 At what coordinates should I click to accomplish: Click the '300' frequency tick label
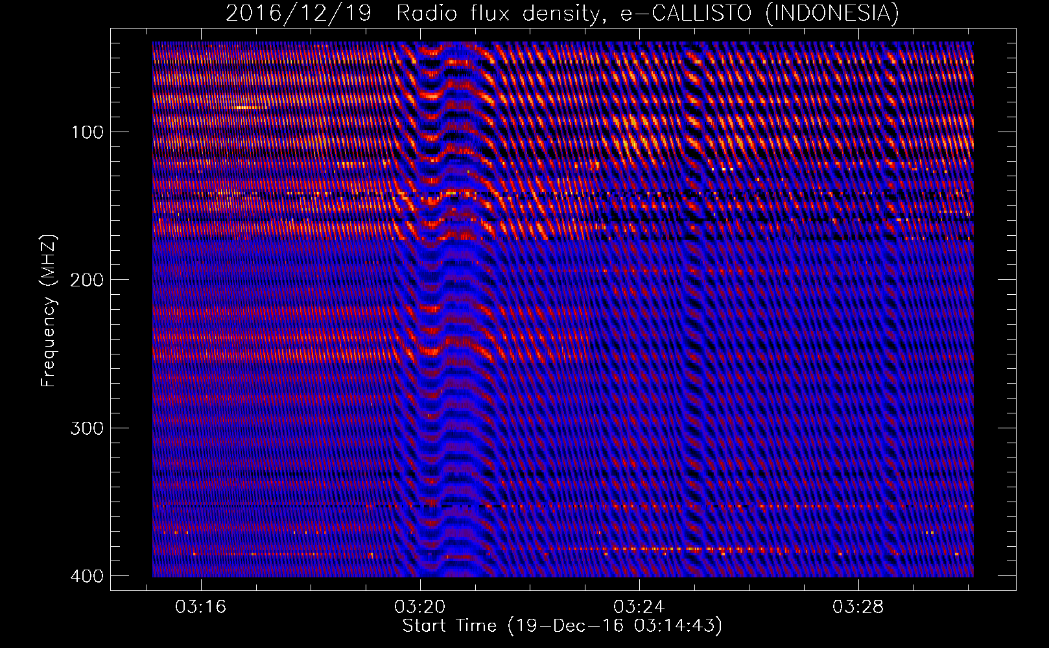point(87,428)
